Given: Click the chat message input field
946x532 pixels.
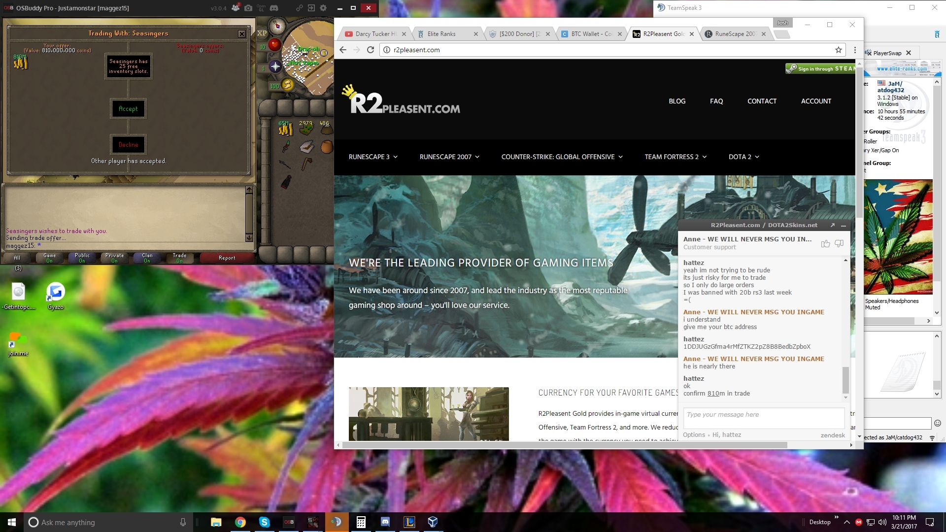Looking at the screenshot, I should [x=763, y=417].
